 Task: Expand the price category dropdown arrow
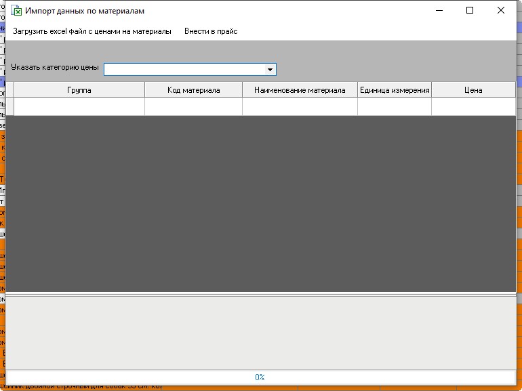click(x=270, y=69)
